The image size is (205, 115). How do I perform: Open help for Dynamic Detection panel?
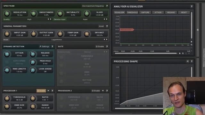(x=52, y=46)
